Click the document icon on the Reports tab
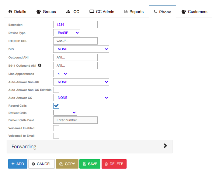The height and width of the screenshot is (171, 212). coord(126,12)
